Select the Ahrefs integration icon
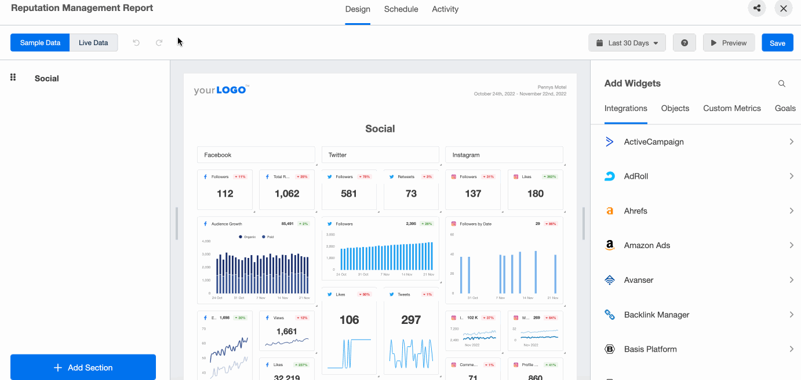Image resolution: width=801 pixels, height=380 pixels. [609, 211]
